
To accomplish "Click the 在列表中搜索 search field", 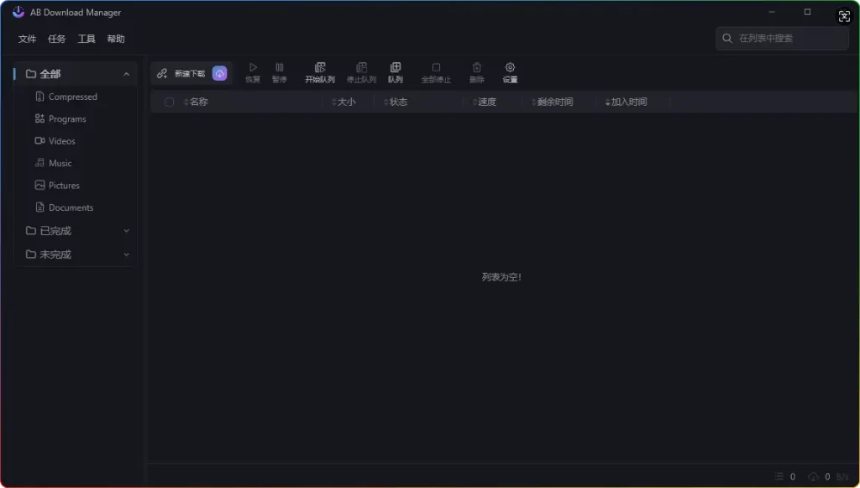I will 781,38.
